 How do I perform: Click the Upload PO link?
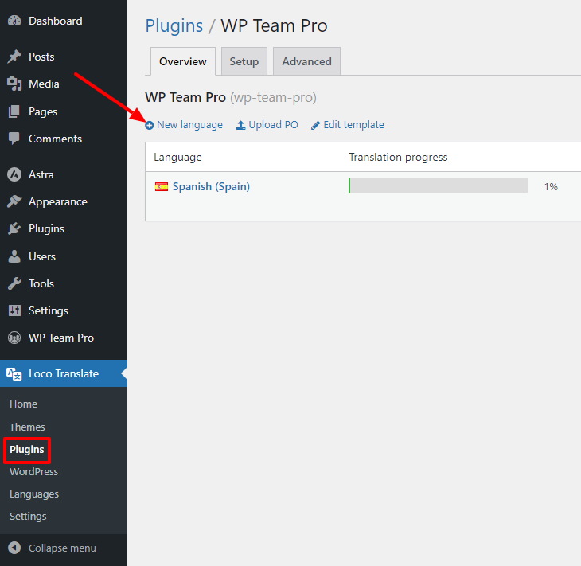coord(273,125)
